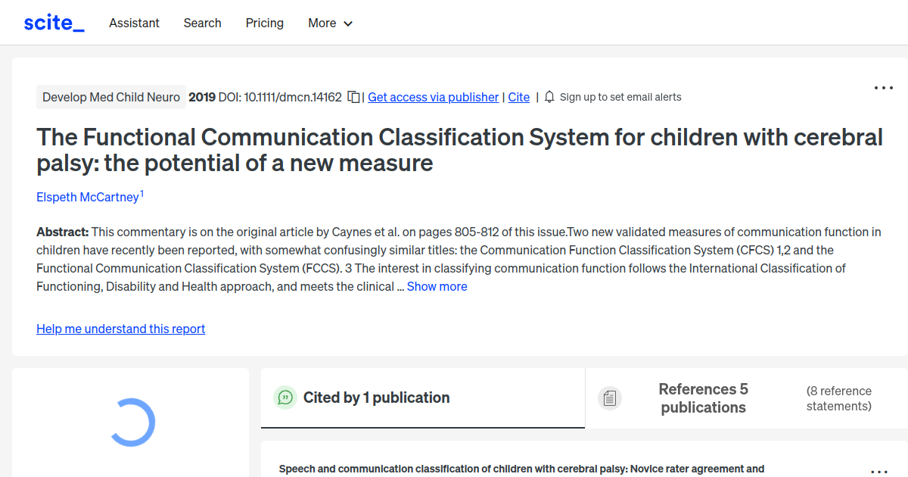Open the Pricing page
This screenshot has width=908, height=477.
coord(264,23)
